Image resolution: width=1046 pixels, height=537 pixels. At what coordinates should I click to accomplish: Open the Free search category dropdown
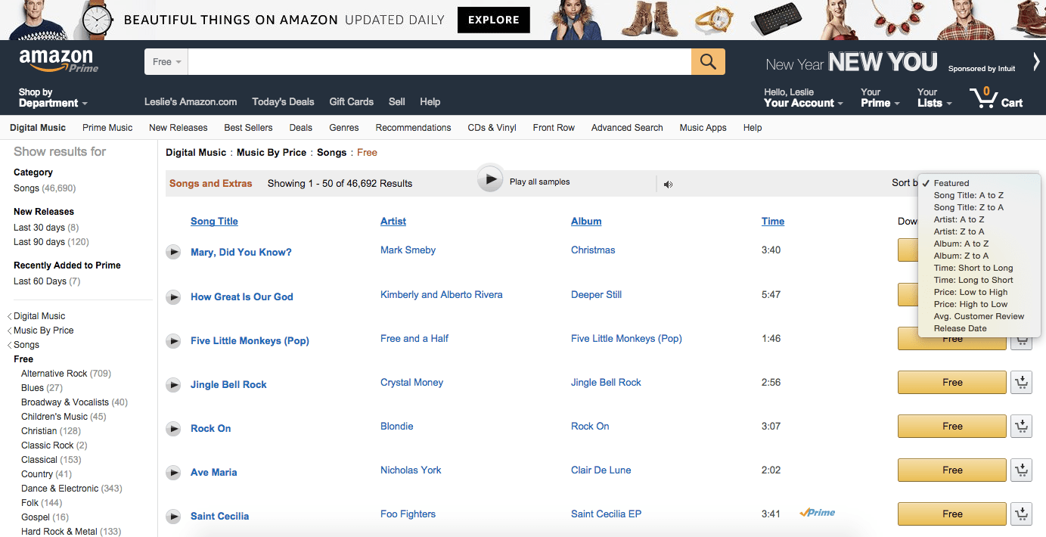click(x=166, y=62)
